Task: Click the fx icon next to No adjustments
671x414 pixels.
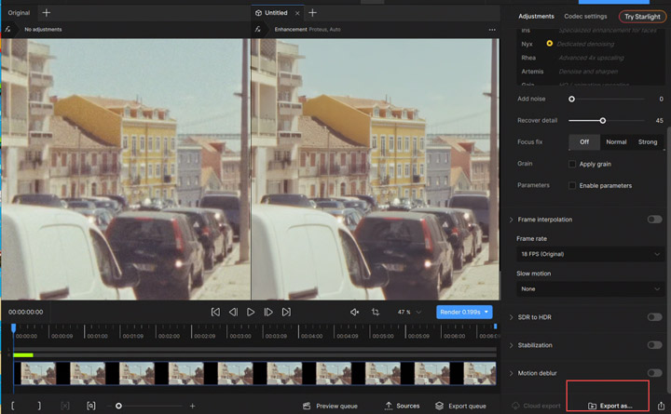Action: [x=7, y=30]
